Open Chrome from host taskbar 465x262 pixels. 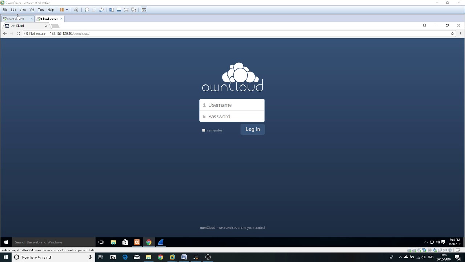[x=161, y=257]
